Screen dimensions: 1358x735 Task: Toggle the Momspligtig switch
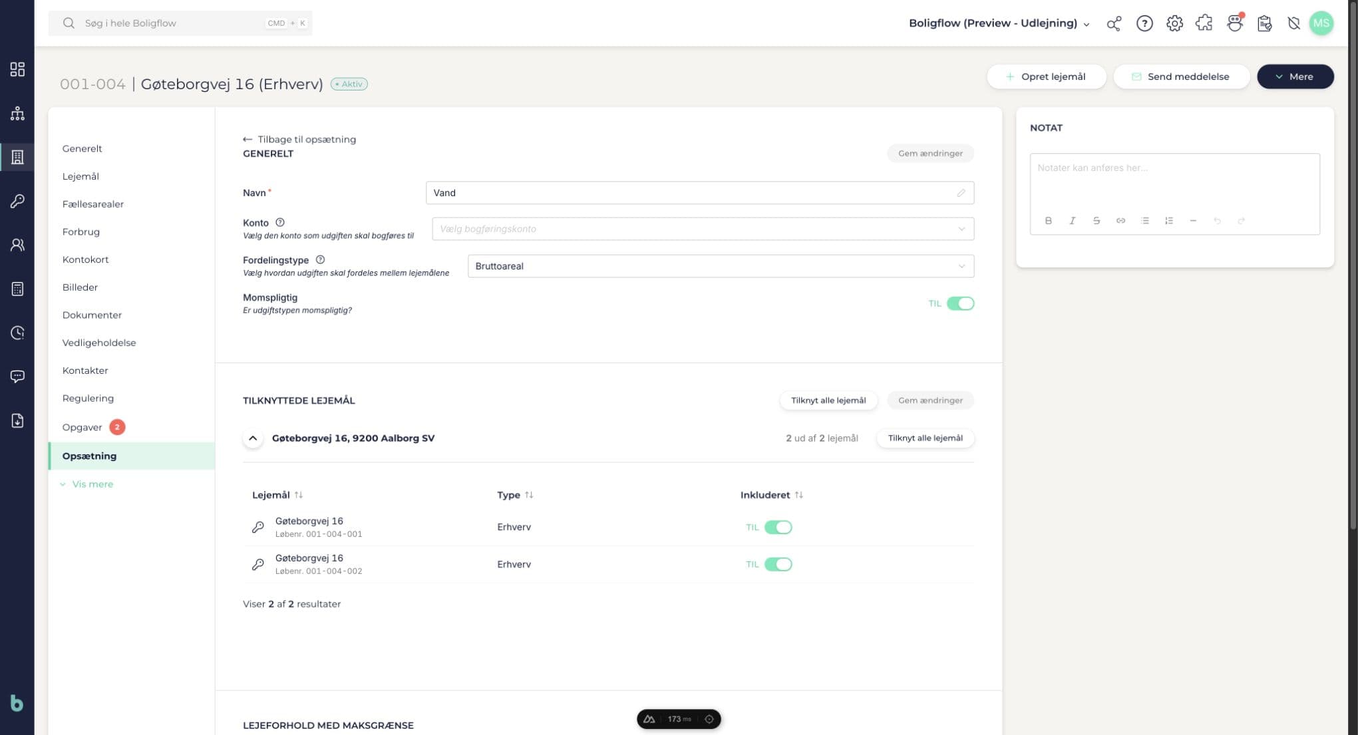click(x=960, y=303)
